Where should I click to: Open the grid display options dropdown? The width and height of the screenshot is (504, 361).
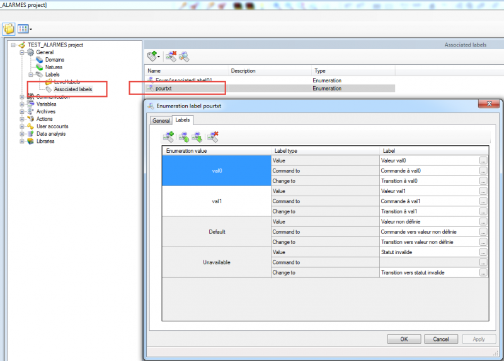tap(30, 29)
